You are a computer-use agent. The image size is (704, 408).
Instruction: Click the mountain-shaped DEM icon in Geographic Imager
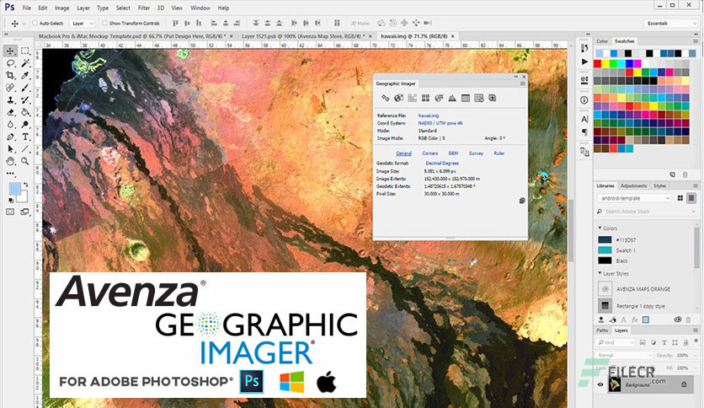click(x=452, y=98)
